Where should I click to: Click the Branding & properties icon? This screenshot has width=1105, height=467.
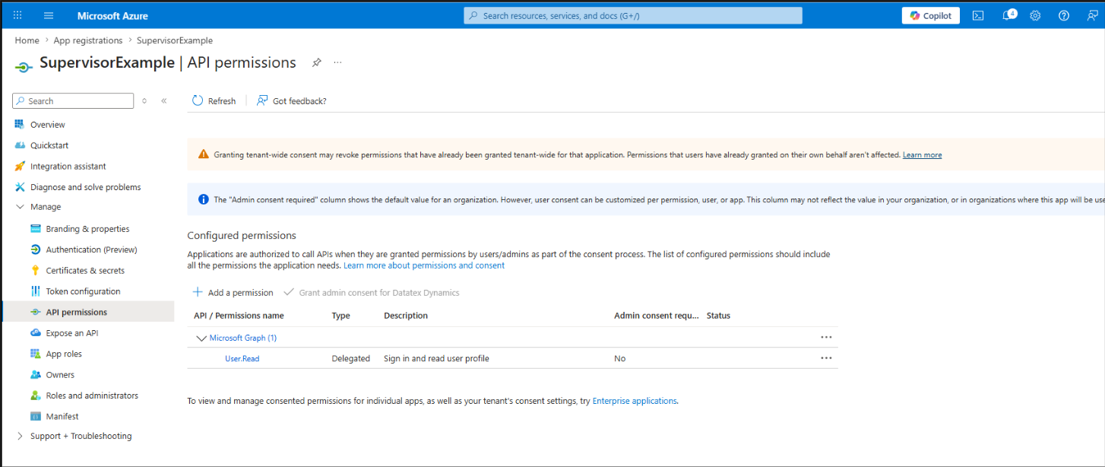[x=35, y=228]
